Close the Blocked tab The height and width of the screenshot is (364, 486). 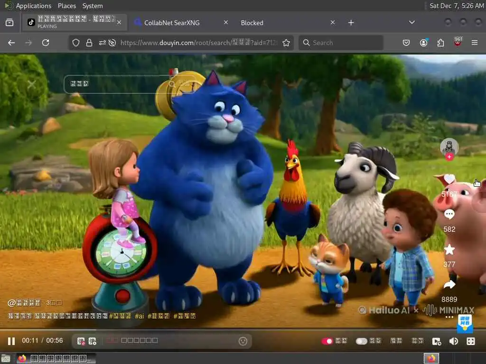tap(333, 22)
